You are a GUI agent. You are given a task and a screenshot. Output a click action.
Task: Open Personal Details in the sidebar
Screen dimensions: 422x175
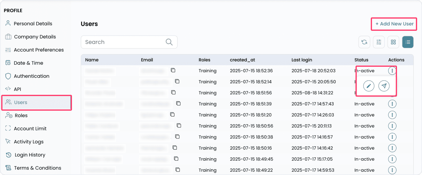click(x=33, y=24)
